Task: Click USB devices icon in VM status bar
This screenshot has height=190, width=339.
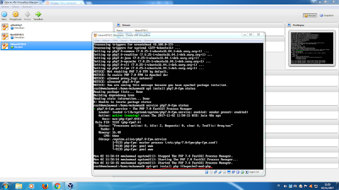Action: point(220,172)
